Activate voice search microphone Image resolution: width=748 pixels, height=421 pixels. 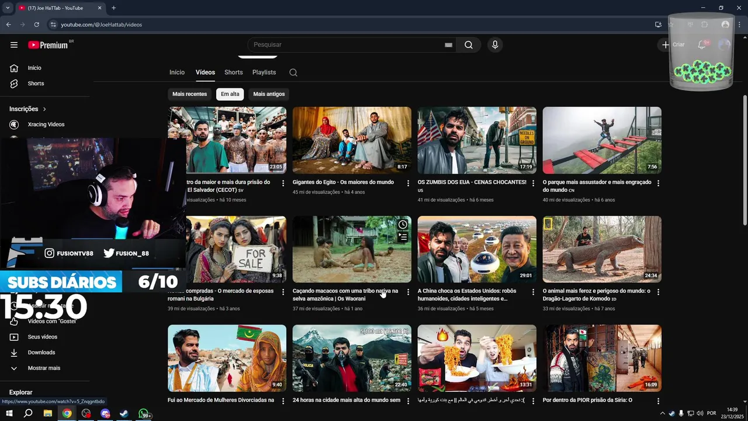coord(495,45)
